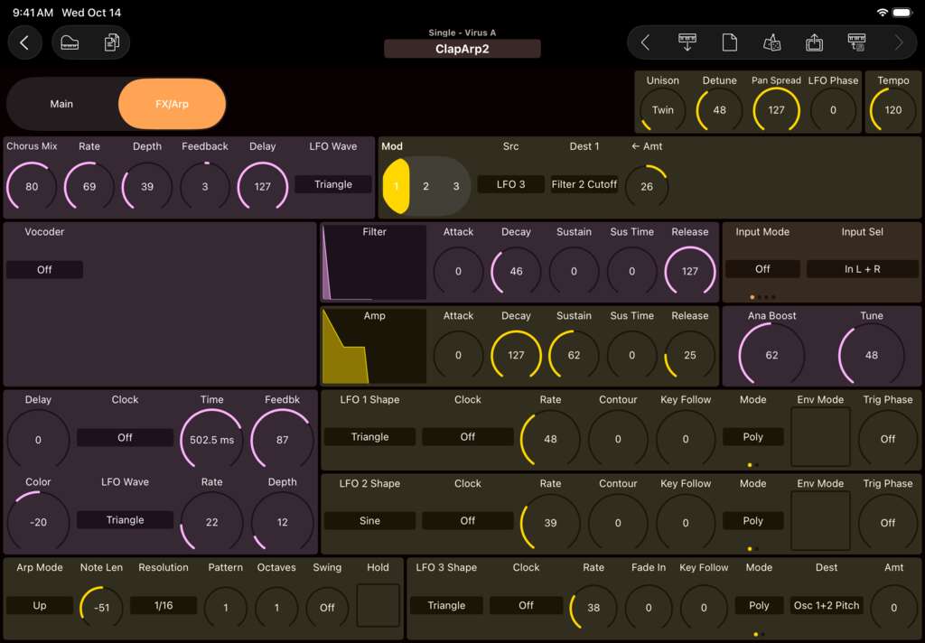Click the Ana Boost knob at 62
Image resolution: width=925 pixels, height=643 pixels.
click(x=771, y=355)
